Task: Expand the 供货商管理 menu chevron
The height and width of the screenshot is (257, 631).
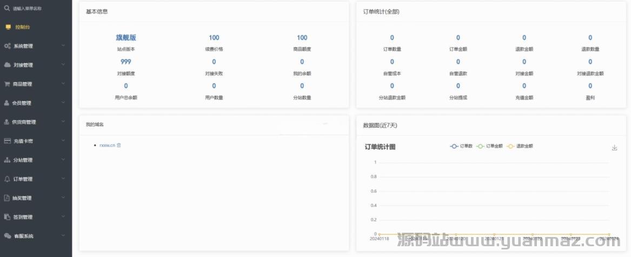Action: pos(63,121)
